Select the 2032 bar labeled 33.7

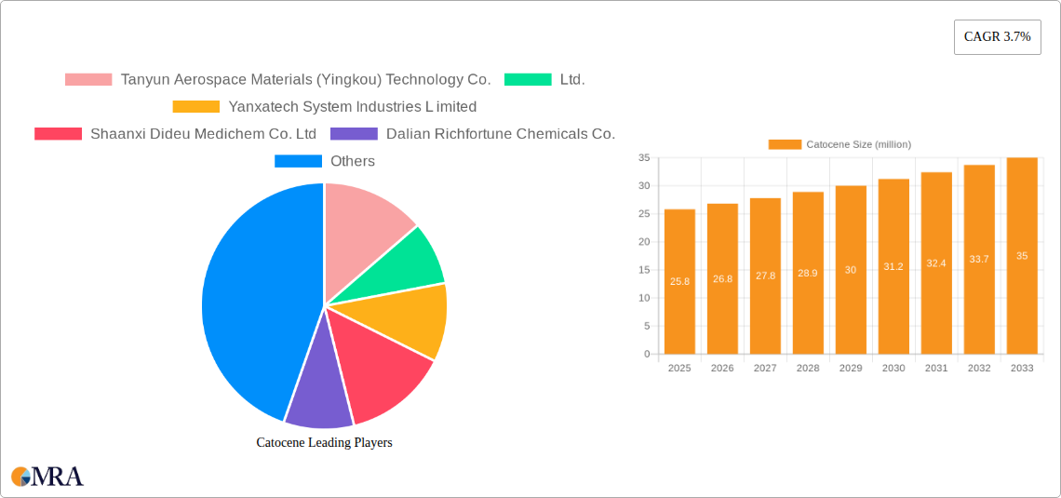point(979,259)
